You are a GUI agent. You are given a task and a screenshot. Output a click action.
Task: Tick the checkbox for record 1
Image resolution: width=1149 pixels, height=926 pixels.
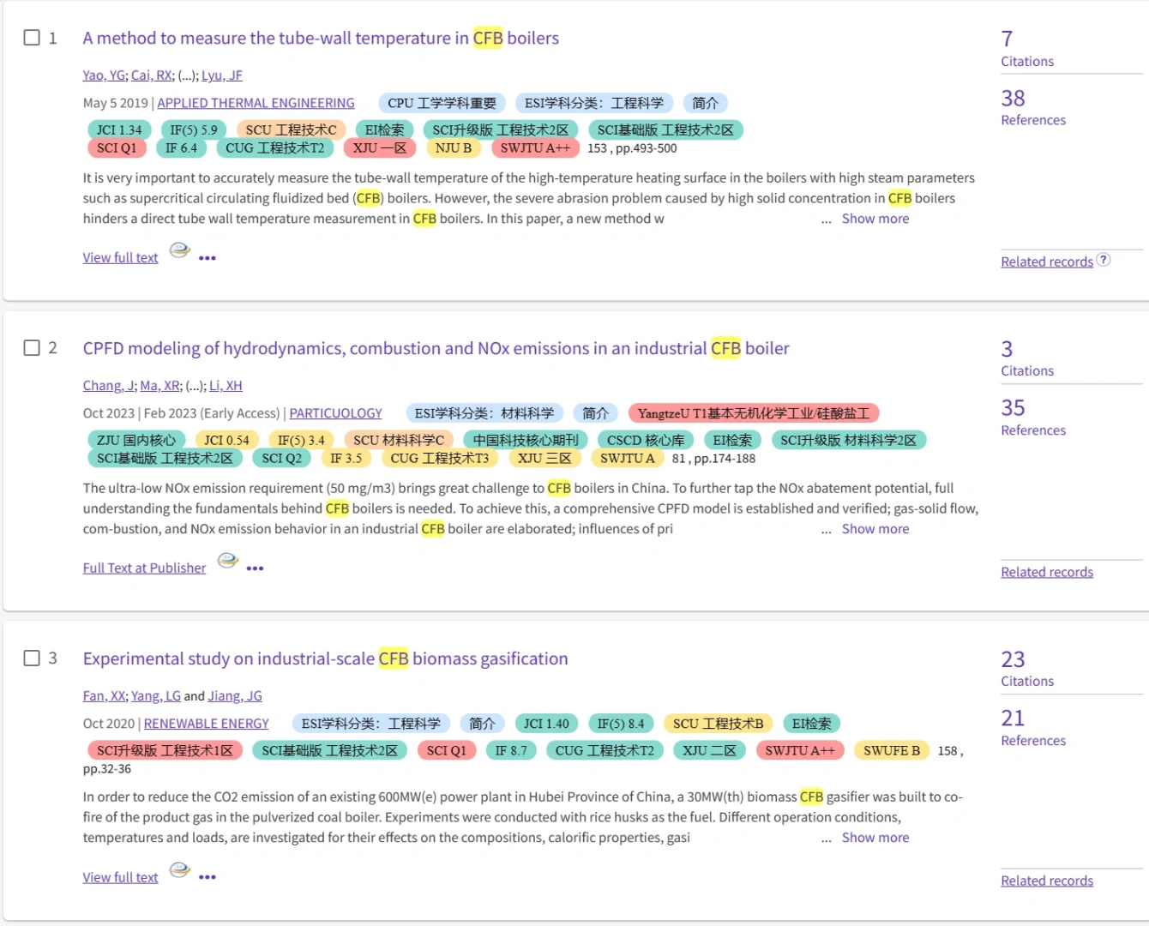32,38
